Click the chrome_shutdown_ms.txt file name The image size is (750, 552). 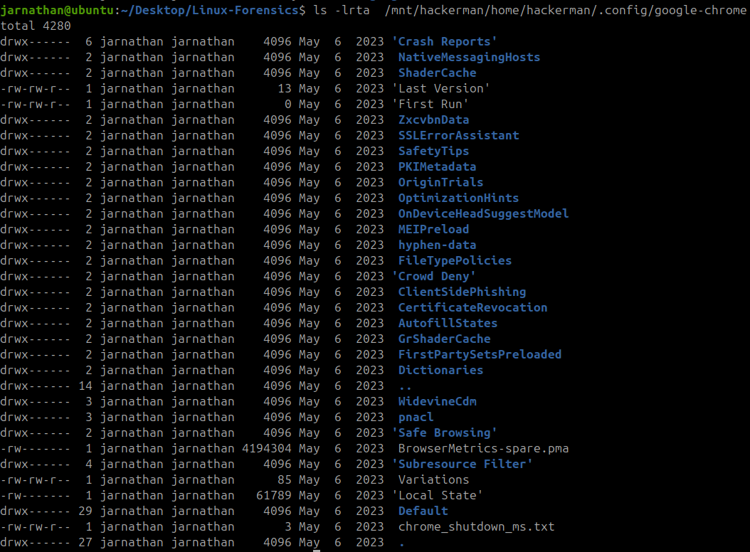point(476,526)
